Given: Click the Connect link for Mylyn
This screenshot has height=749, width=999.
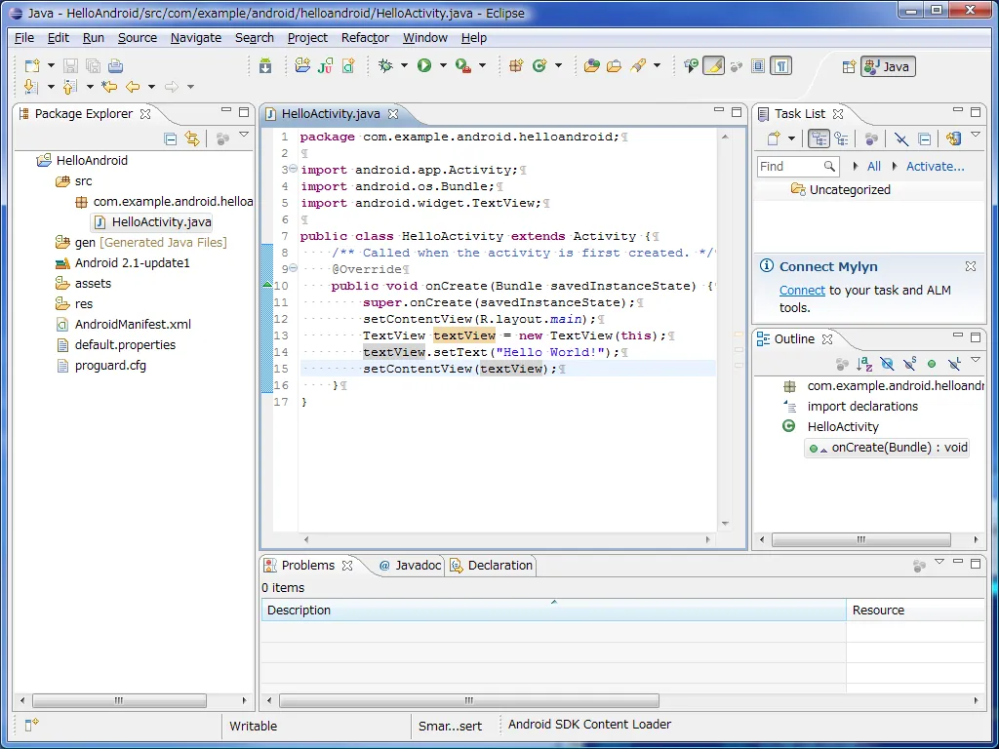Looking at the screenshot, I should [x=802, y=291].
